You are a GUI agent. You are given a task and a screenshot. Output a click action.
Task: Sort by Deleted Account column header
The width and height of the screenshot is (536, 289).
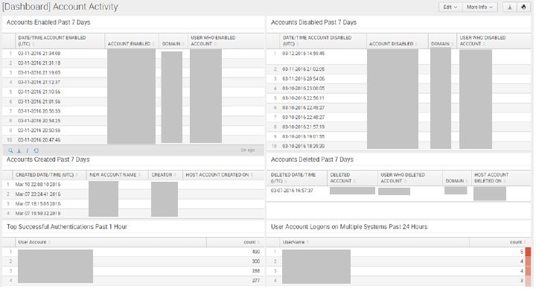point(352,178)
